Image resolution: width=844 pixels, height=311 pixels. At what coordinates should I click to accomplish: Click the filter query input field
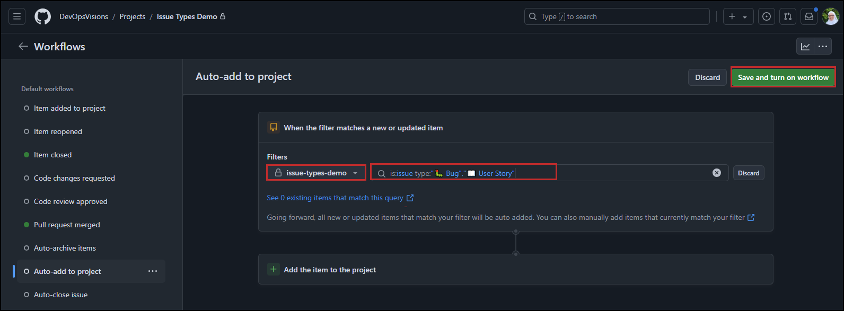point(549,173)
